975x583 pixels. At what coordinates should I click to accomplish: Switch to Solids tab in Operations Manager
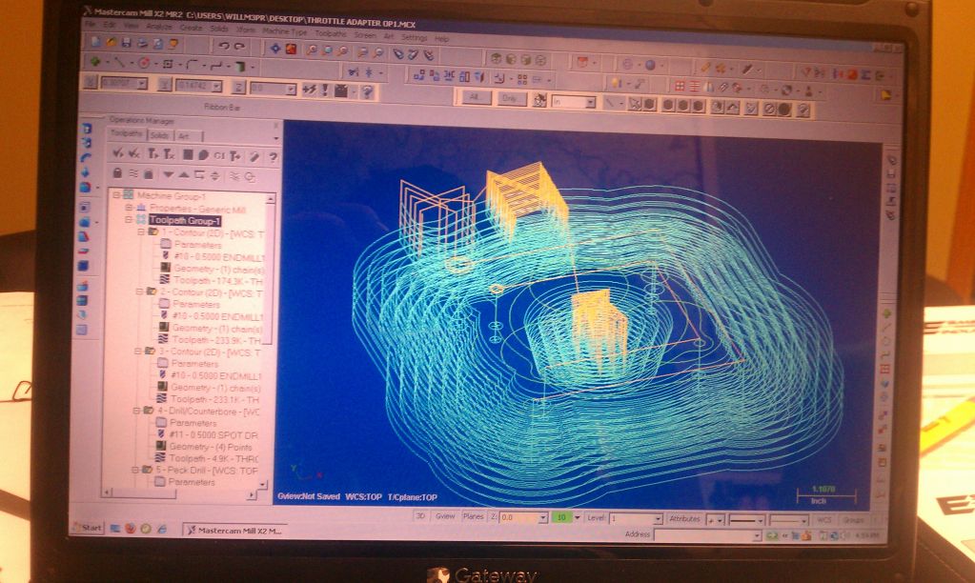point(159,135)
